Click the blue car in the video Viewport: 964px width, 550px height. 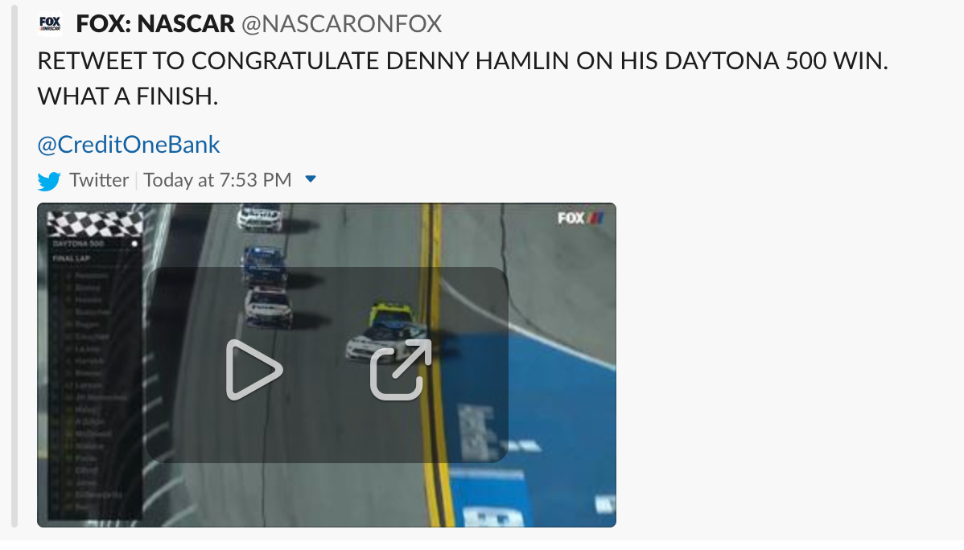click(263, 263)
